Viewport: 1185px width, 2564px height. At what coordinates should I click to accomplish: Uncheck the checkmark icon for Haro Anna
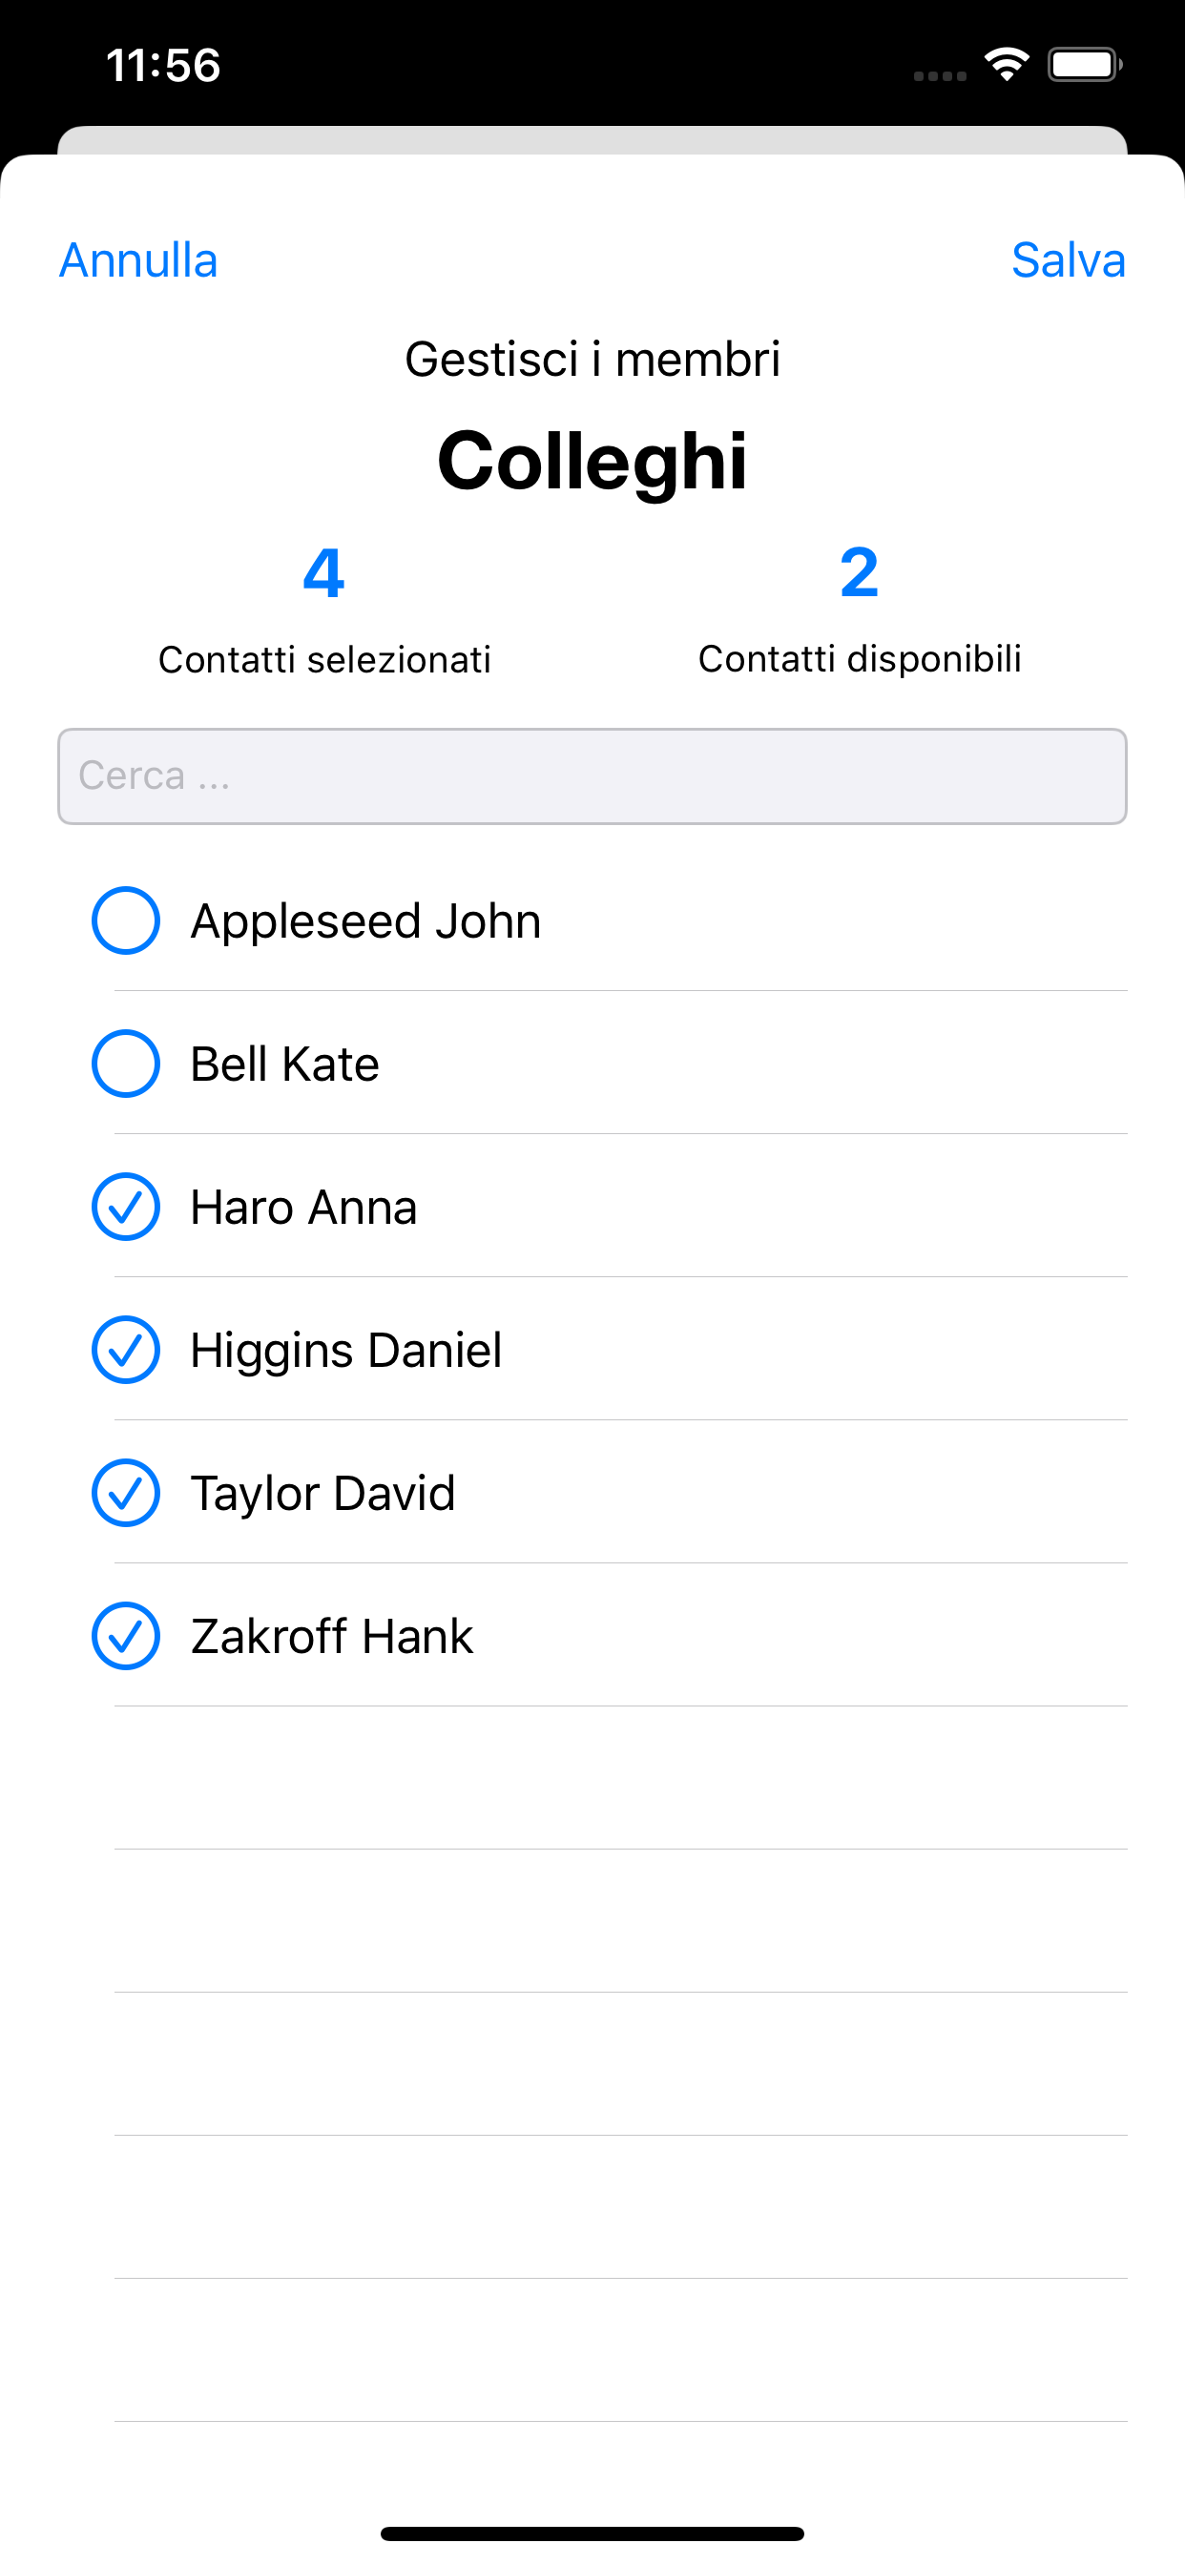point(126,1208)
